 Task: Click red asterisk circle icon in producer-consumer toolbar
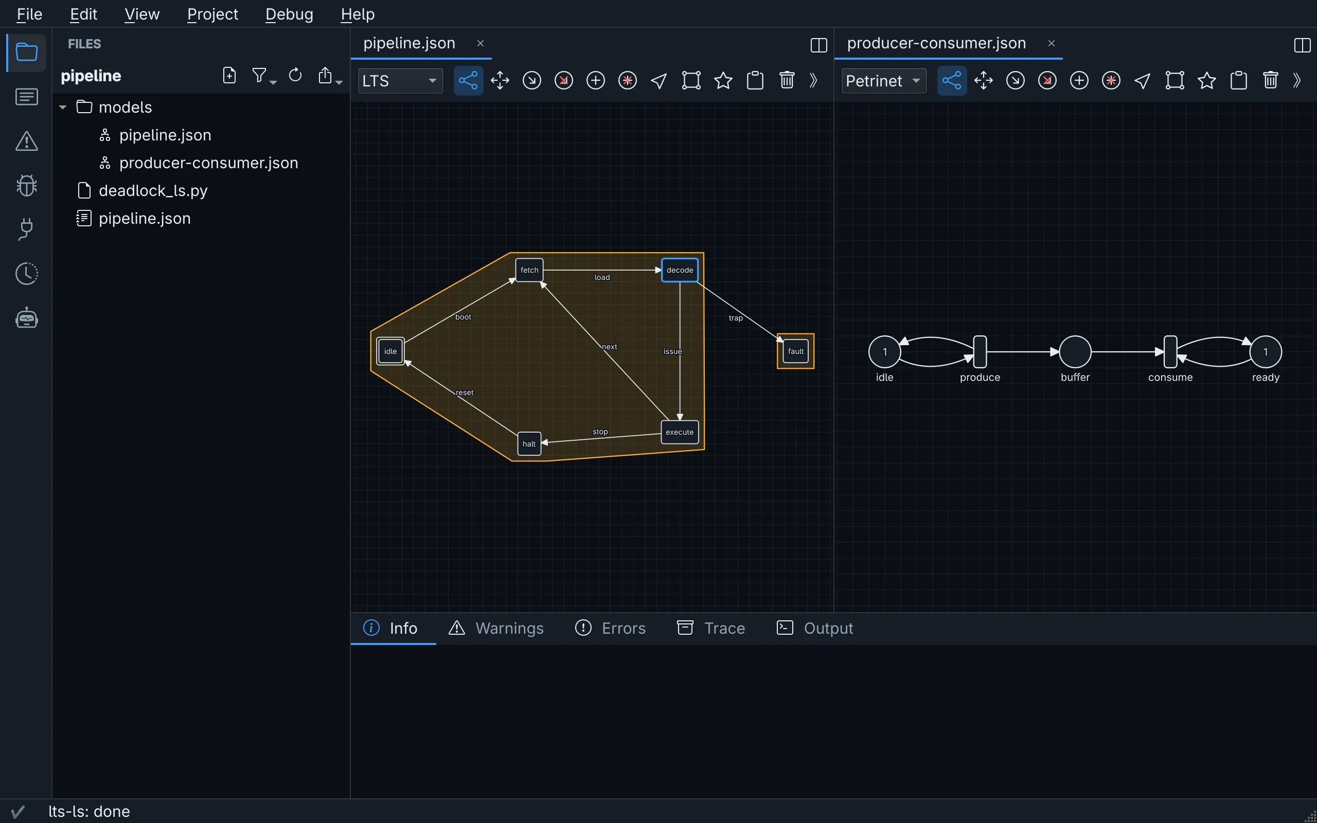pos(1111,81)
